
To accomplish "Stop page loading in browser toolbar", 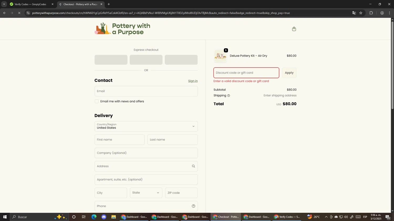I will (19, 13).
